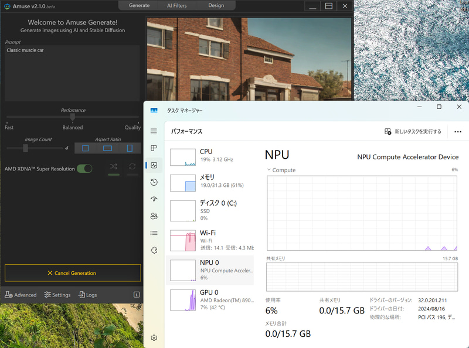The height and width of the screenshot is (348, 469).
Task: Select landscape aspect ratio in Amuse
Action: [x=108, y=148]
